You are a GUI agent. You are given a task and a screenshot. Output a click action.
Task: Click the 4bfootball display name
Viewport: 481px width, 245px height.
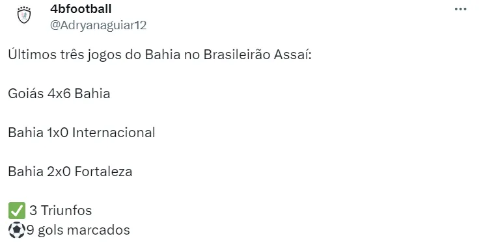(x=81, y=9)
